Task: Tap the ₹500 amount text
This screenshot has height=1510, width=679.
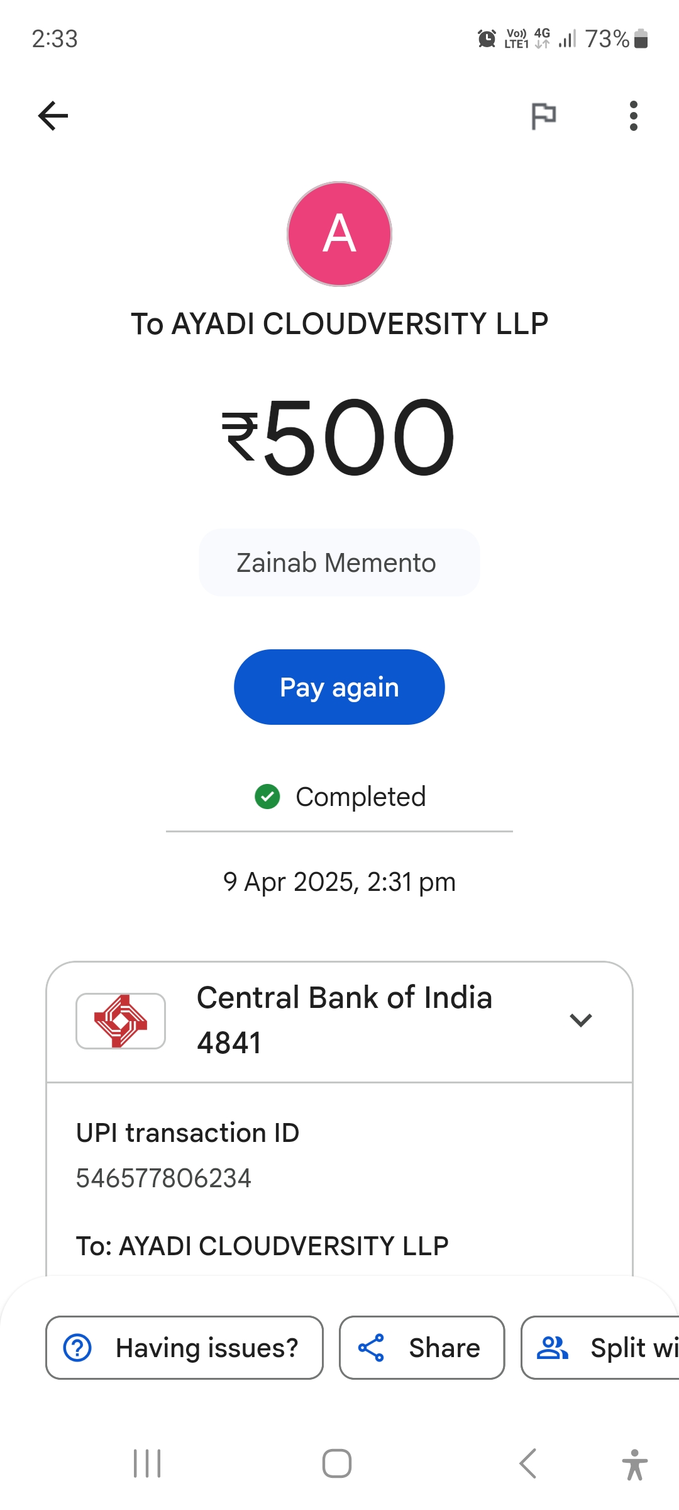Action: click(339, 438)
